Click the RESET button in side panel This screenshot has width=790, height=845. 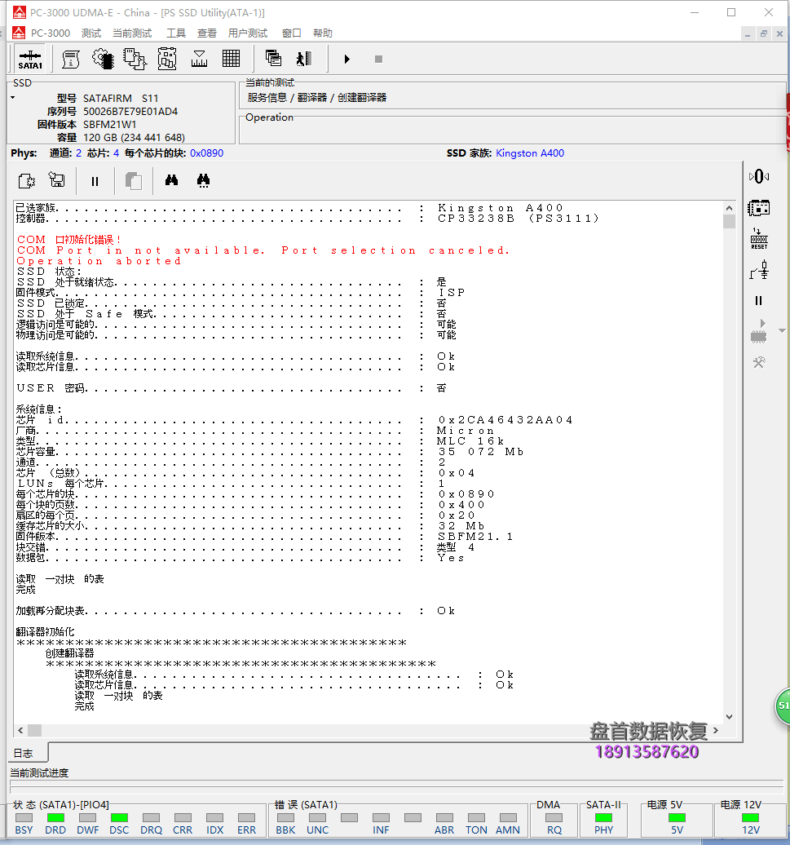[759, 239]
